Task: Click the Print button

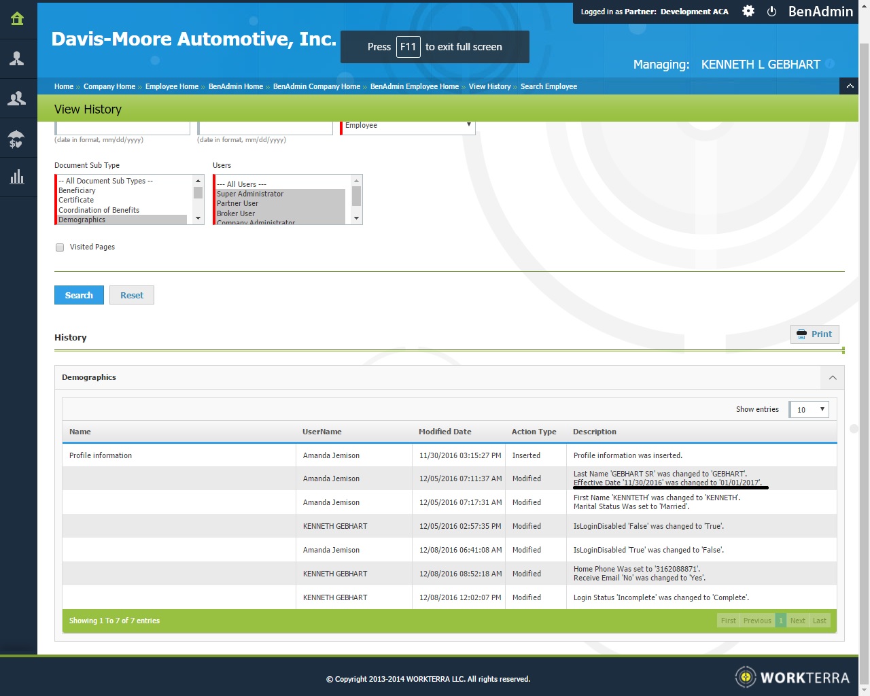Action: [x=815, y=334]
